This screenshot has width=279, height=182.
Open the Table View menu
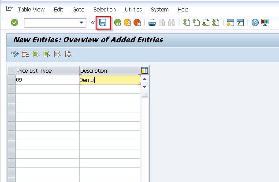coord(31,10)
